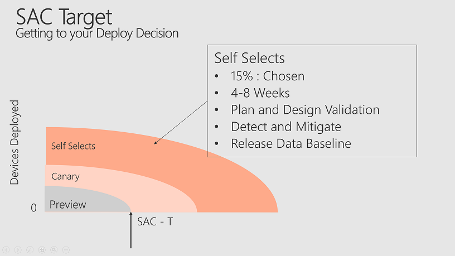Click the zero axis origin label
The width and height of the screenshot is (455, 256).
coord(33,208)
